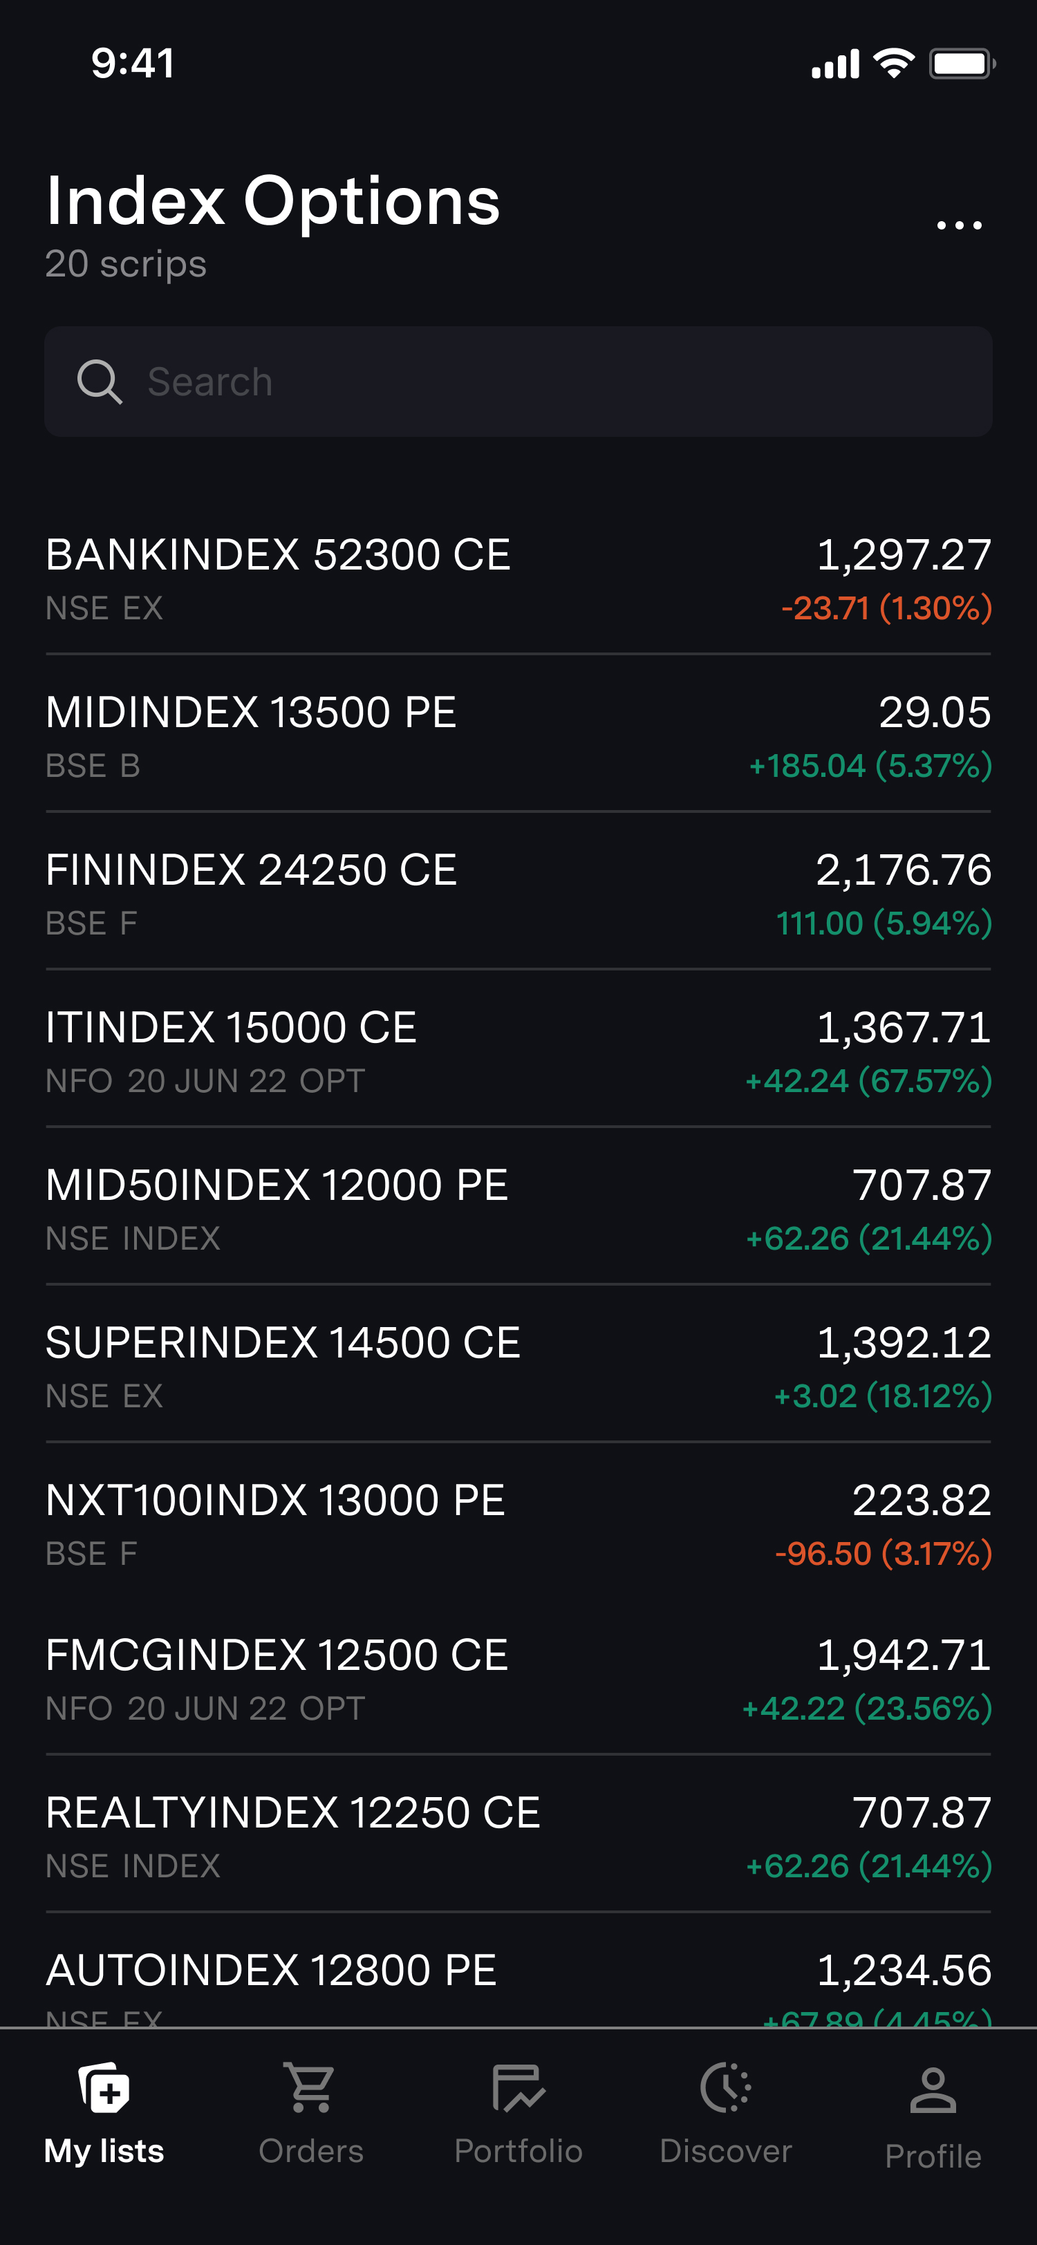The height and width of the screenshot is (2245, 1037).
Task: Select ITINDEX 15000 CE option
Action: [518, 1052]
